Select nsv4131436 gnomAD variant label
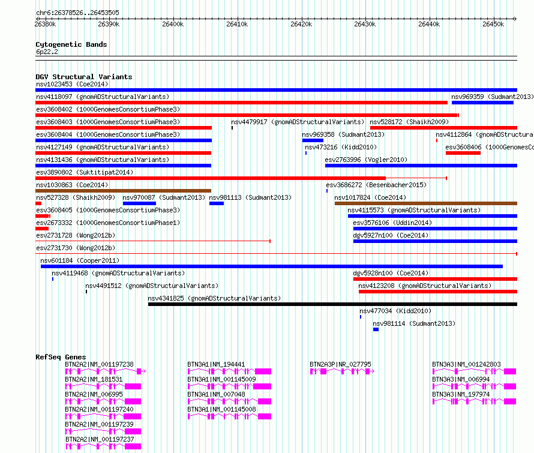534x453 pixels. pyautogui.click(x=103, y=160)
